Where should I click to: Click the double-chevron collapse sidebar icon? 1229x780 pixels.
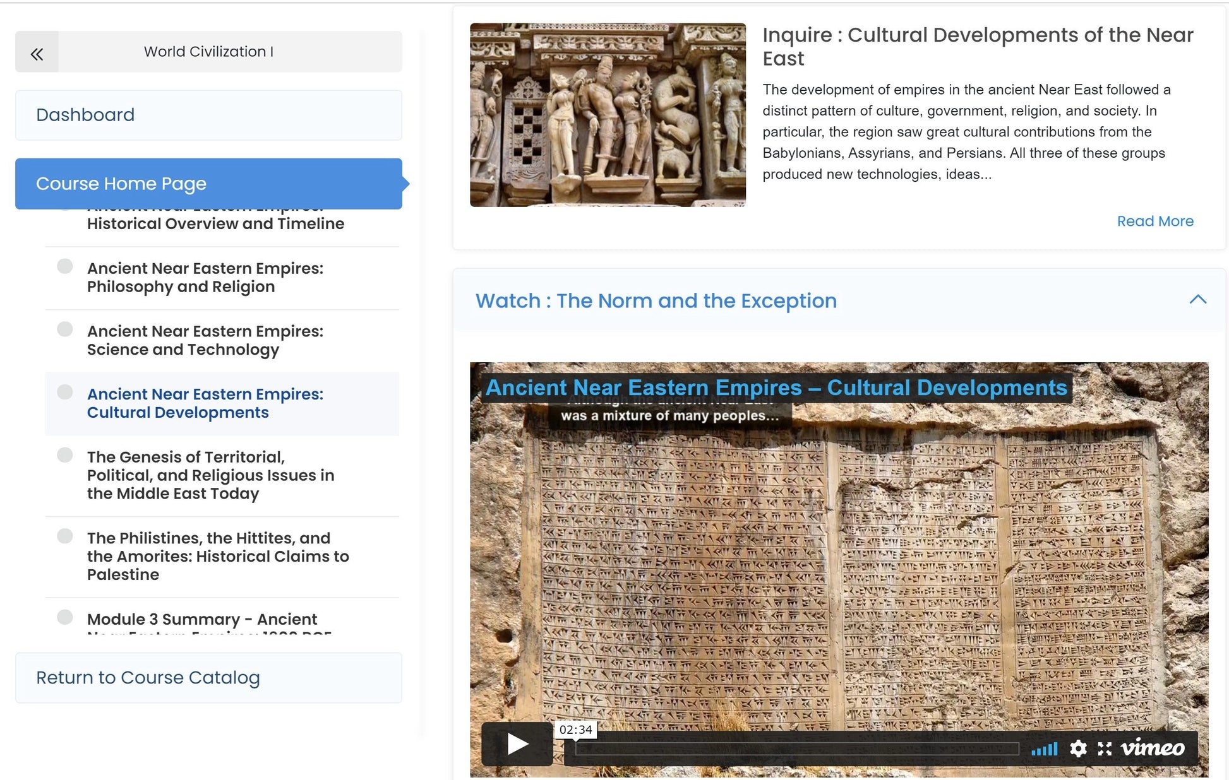37,53
